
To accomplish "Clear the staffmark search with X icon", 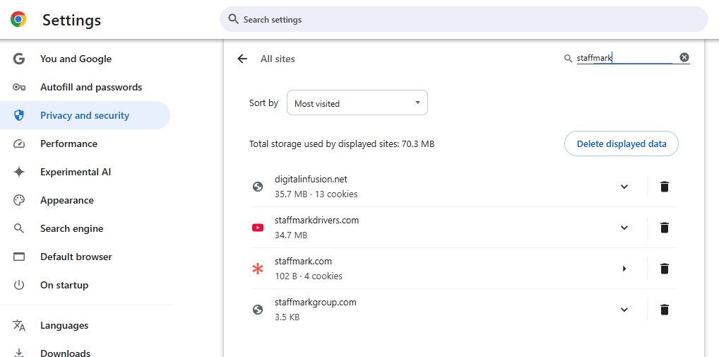I will coord(684,57).
